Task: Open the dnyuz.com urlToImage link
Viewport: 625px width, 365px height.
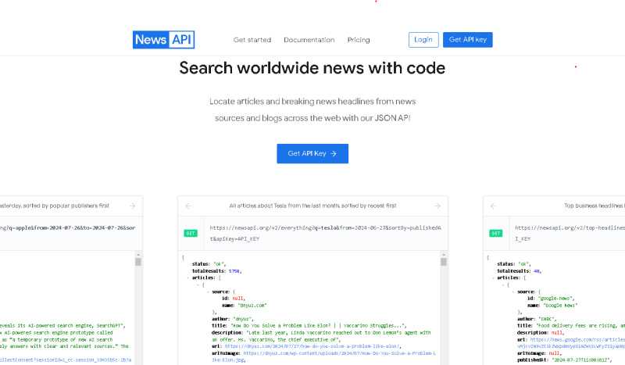Action: [x=323, y=356]
